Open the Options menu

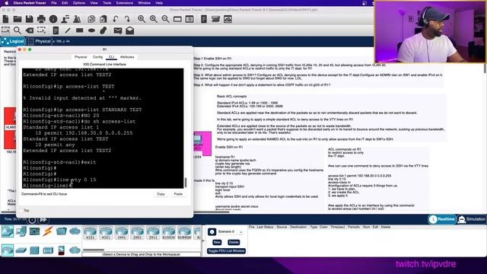79,3
